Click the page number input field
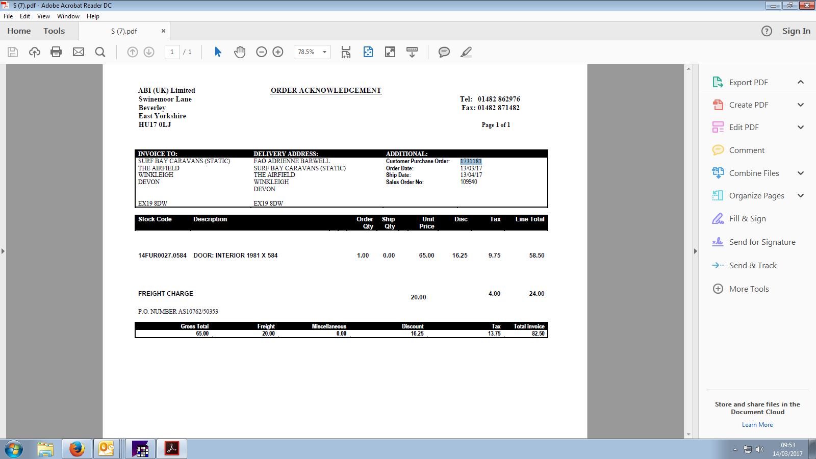Image resolution: width=816 pixels, height=459 pixels. coord(172,52)
